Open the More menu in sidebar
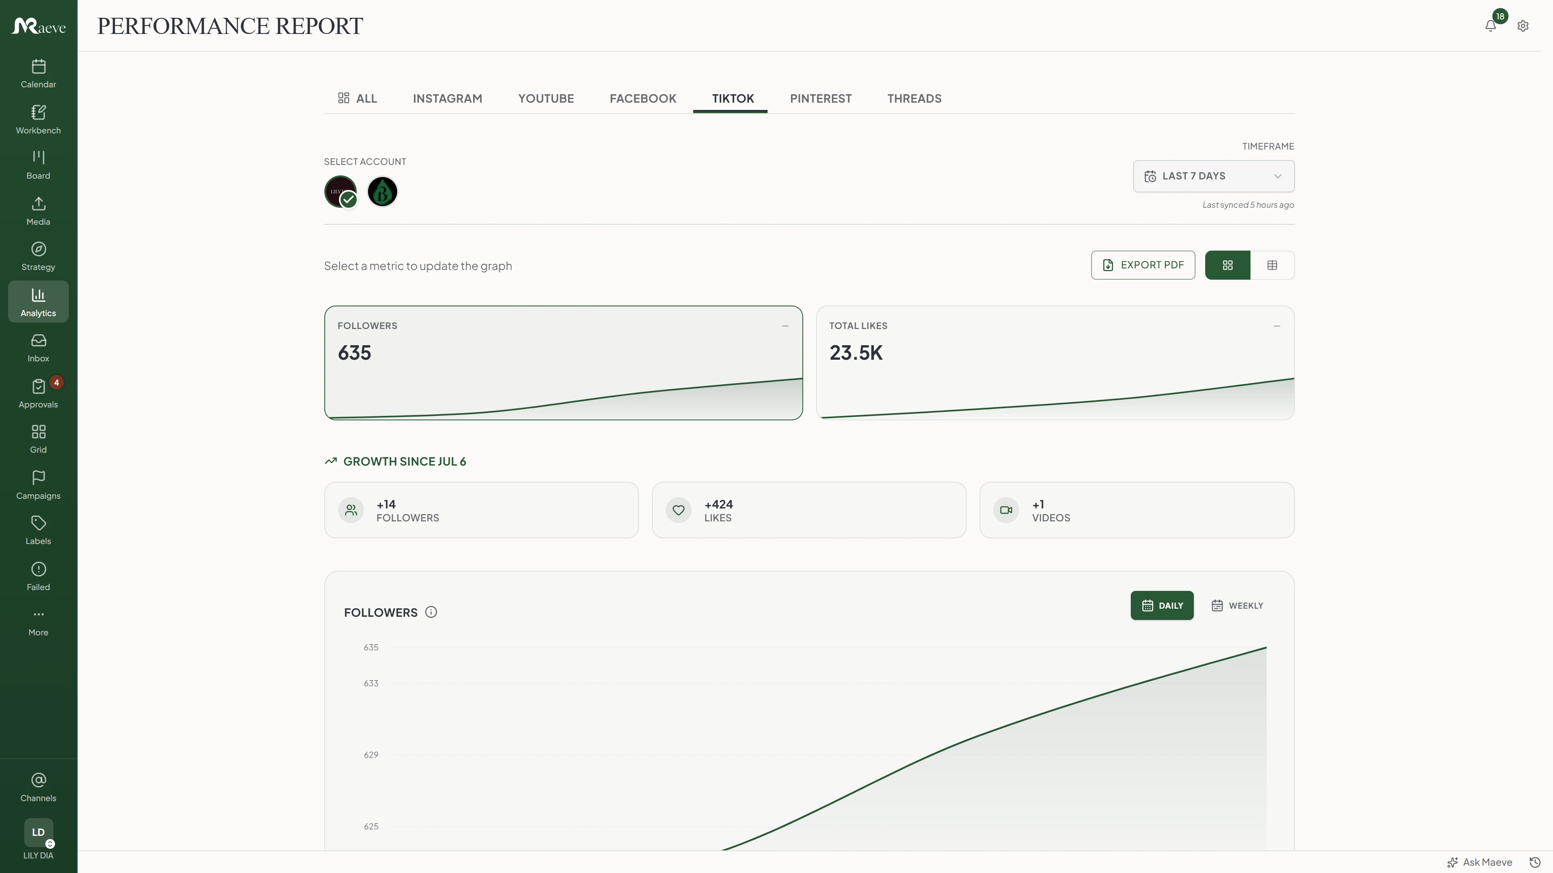 pos(38,622)
